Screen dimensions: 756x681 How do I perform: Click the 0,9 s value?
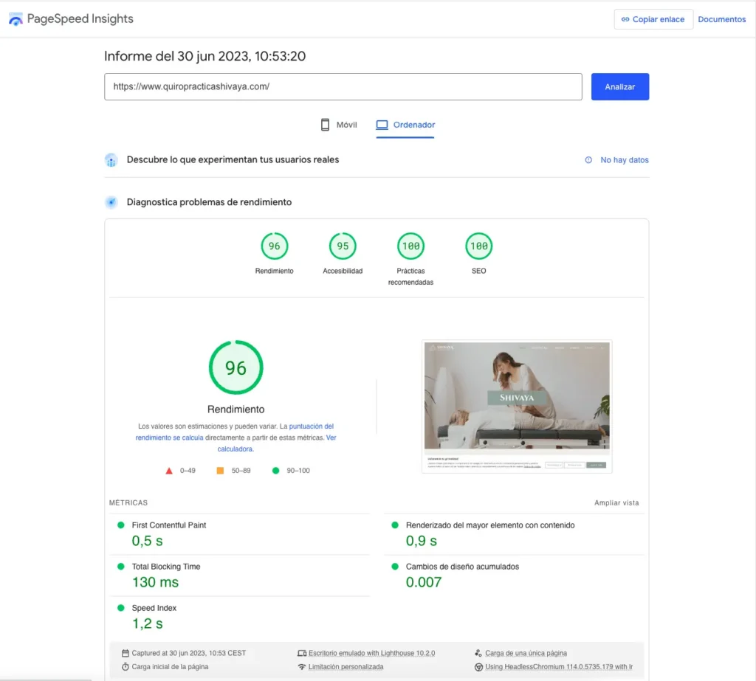click(422, 541)
